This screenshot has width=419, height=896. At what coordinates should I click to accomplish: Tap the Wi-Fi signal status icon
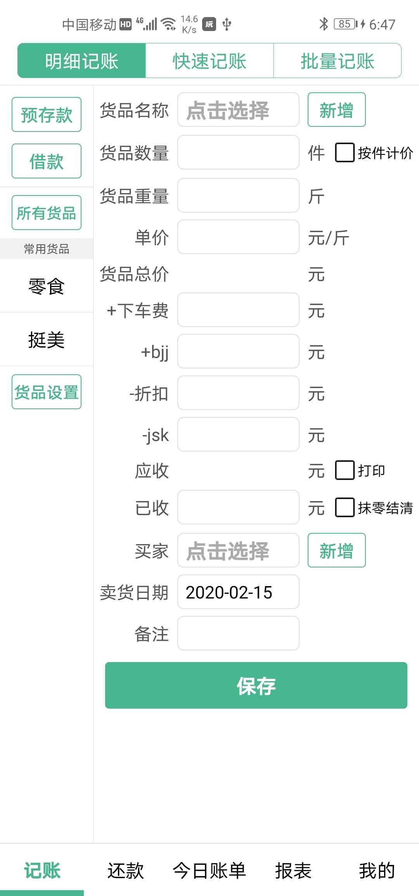[x=169, y=24]
